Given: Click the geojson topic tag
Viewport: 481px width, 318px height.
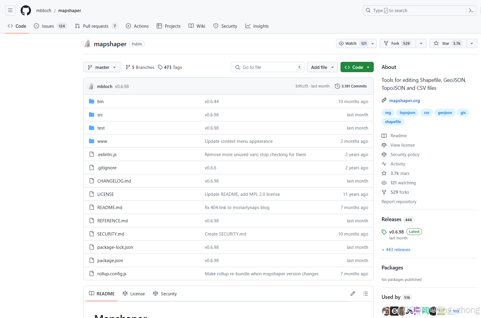Looking at the screenshot, I should click(445, 113).
